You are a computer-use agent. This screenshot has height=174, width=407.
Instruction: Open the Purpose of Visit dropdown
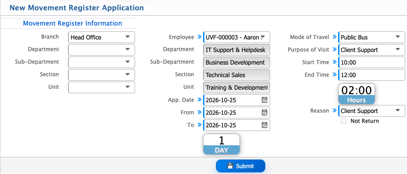pyautogui.click(x=371, y=50)
